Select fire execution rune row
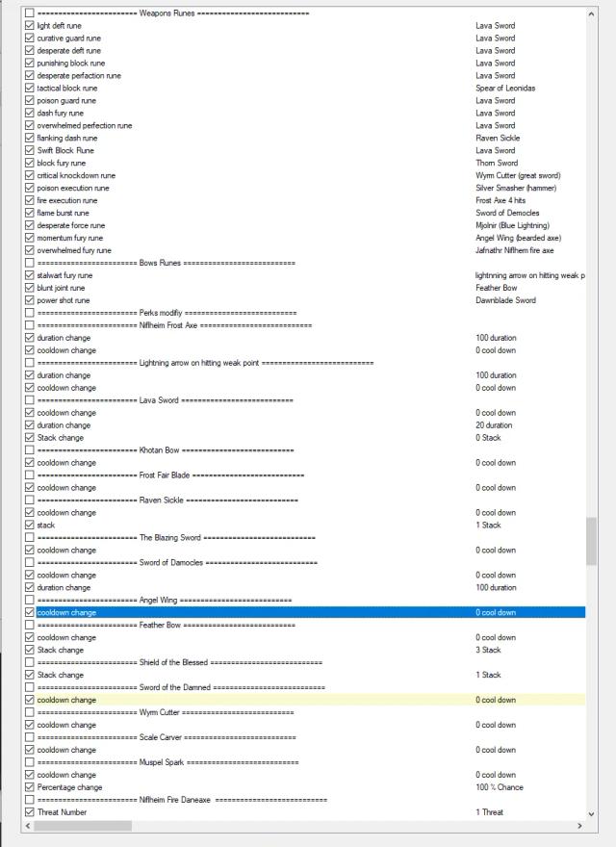This screenshot has width=616, height=847. (x=305, y=200)
